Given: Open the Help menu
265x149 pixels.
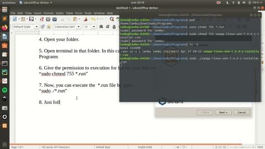Looking at the screenshot, I should point(110,13).
